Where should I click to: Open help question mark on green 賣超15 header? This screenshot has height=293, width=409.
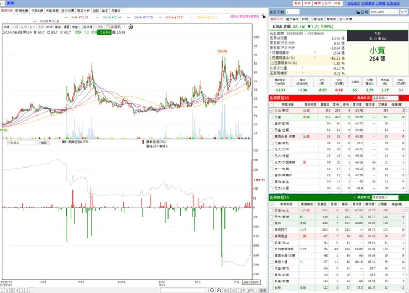click(354, 197)
